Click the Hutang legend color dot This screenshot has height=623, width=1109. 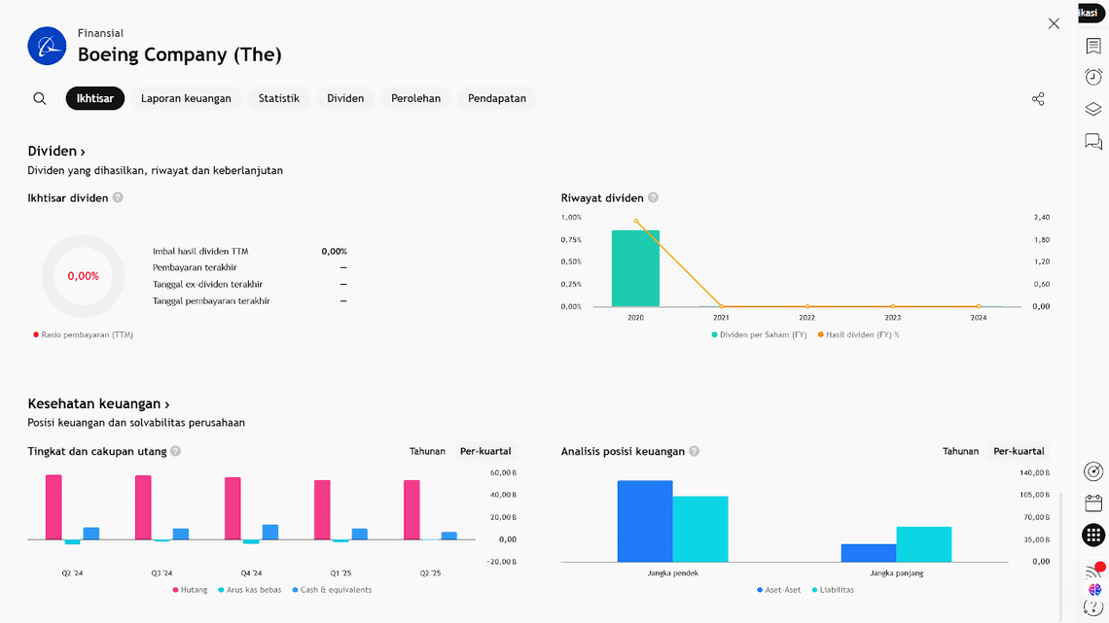point(176,590)
